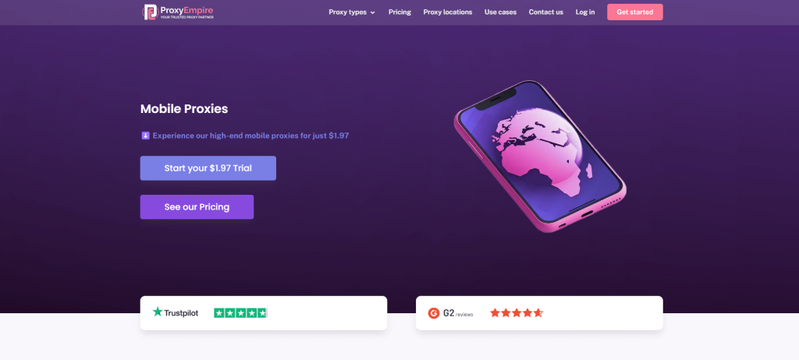Select Use cases in the header
Image resolution: width=799 pixels, height=360 pixels.
click(x=500, y=12)
